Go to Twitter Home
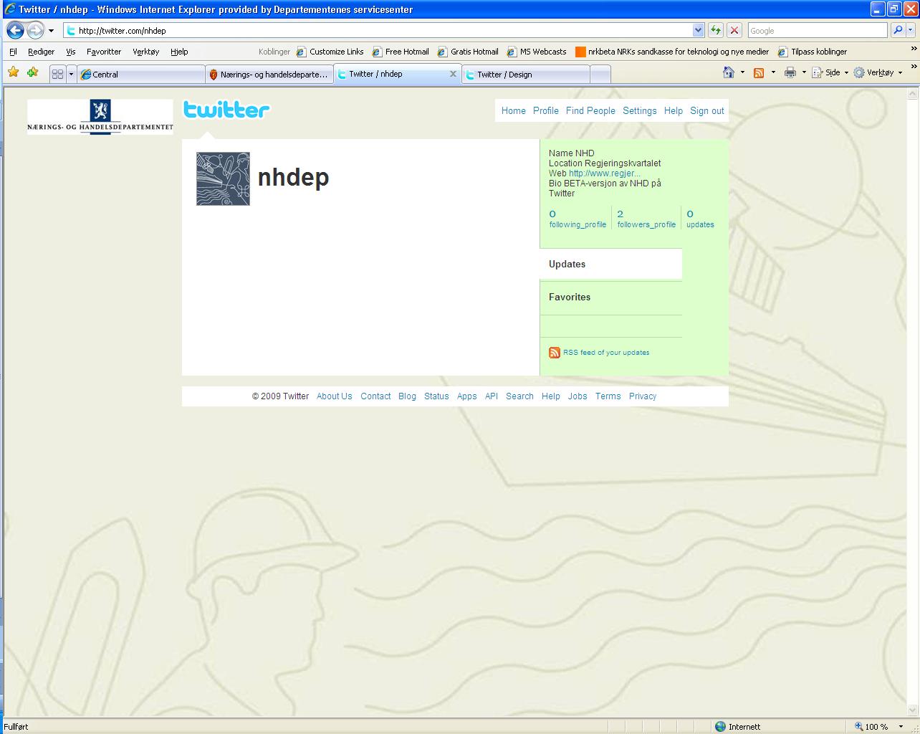Screen dimensions: 920x734 tap(514, 110)
